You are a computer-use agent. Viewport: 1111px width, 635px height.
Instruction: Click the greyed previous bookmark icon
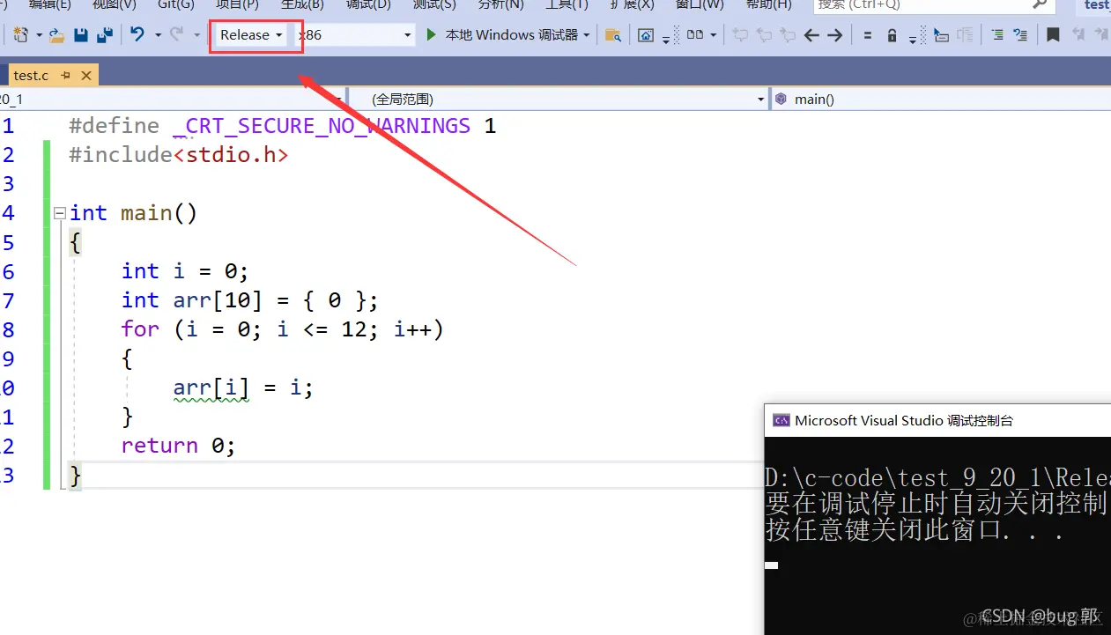(x=1078, y=35)
